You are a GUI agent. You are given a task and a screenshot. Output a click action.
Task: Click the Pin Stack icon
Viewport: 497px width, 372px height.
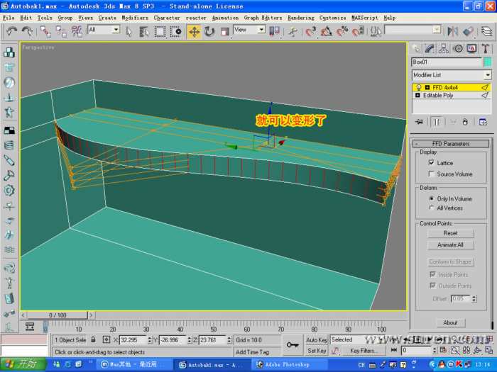pyautogui.click(x=419, y=122)
